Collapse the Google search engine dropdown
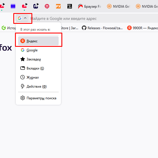Viewport: 158px width, 158px height. coord(22,18)
